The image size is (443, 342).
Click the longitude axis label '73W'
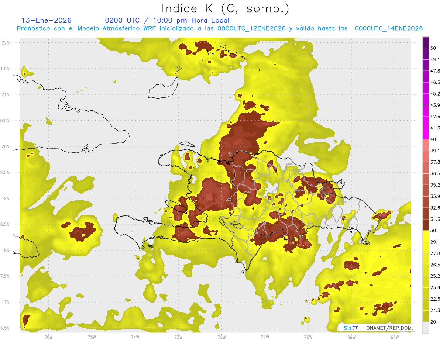click(x=178, y=337)
